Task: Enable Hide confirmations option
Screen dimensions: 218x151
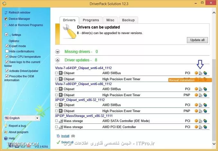Action: (x=7, y=51)
